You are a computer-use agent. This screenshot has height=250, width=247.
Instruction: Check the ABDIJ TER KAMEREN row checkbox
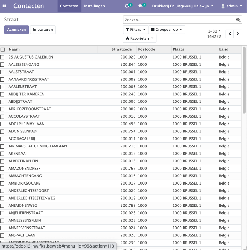[x=3, y=94]
